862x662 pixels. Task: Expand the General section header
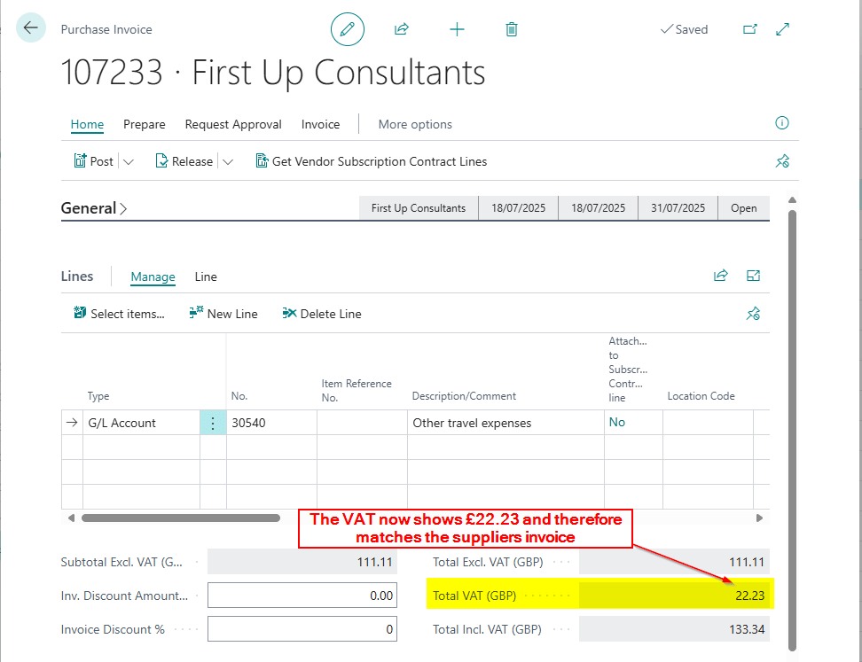click(94, 208)
